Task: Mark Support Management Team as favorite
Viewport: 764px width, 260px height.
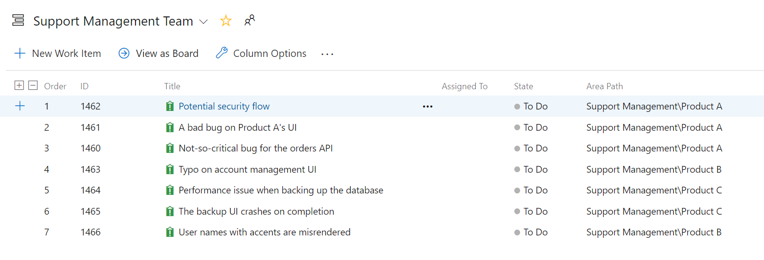Action: coord(226,21)
